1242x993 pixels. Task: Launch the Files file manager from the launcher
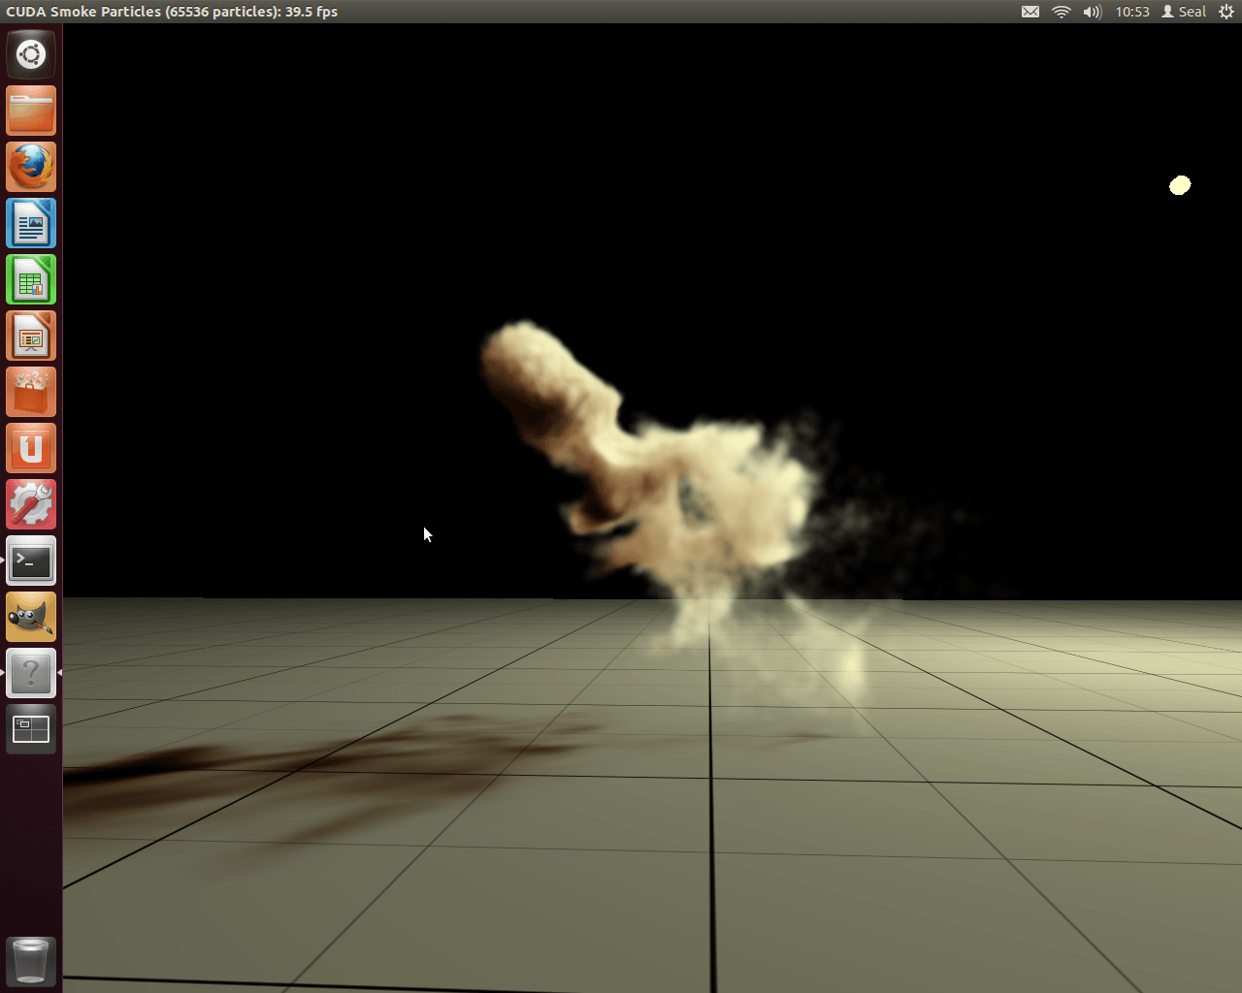[x=30, y=111]
